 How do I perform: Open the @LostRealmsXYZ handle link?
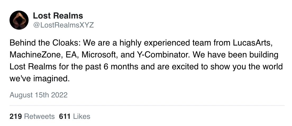[63, 25]
